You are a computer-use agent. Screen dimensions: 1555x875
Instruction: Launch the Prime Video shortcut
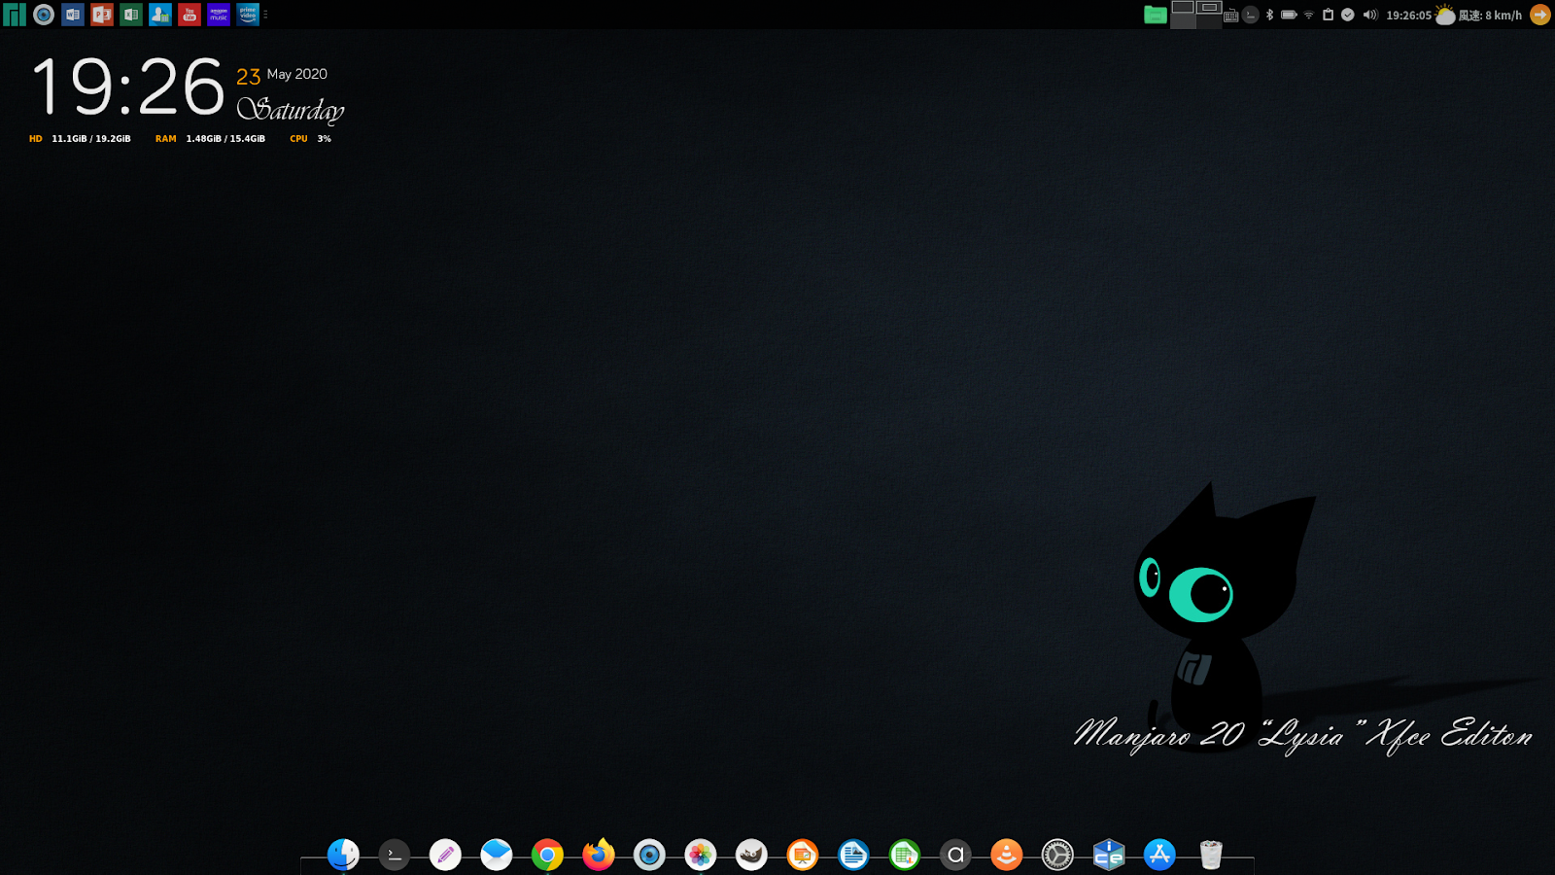pyautogui.click(x=248, y=15)
